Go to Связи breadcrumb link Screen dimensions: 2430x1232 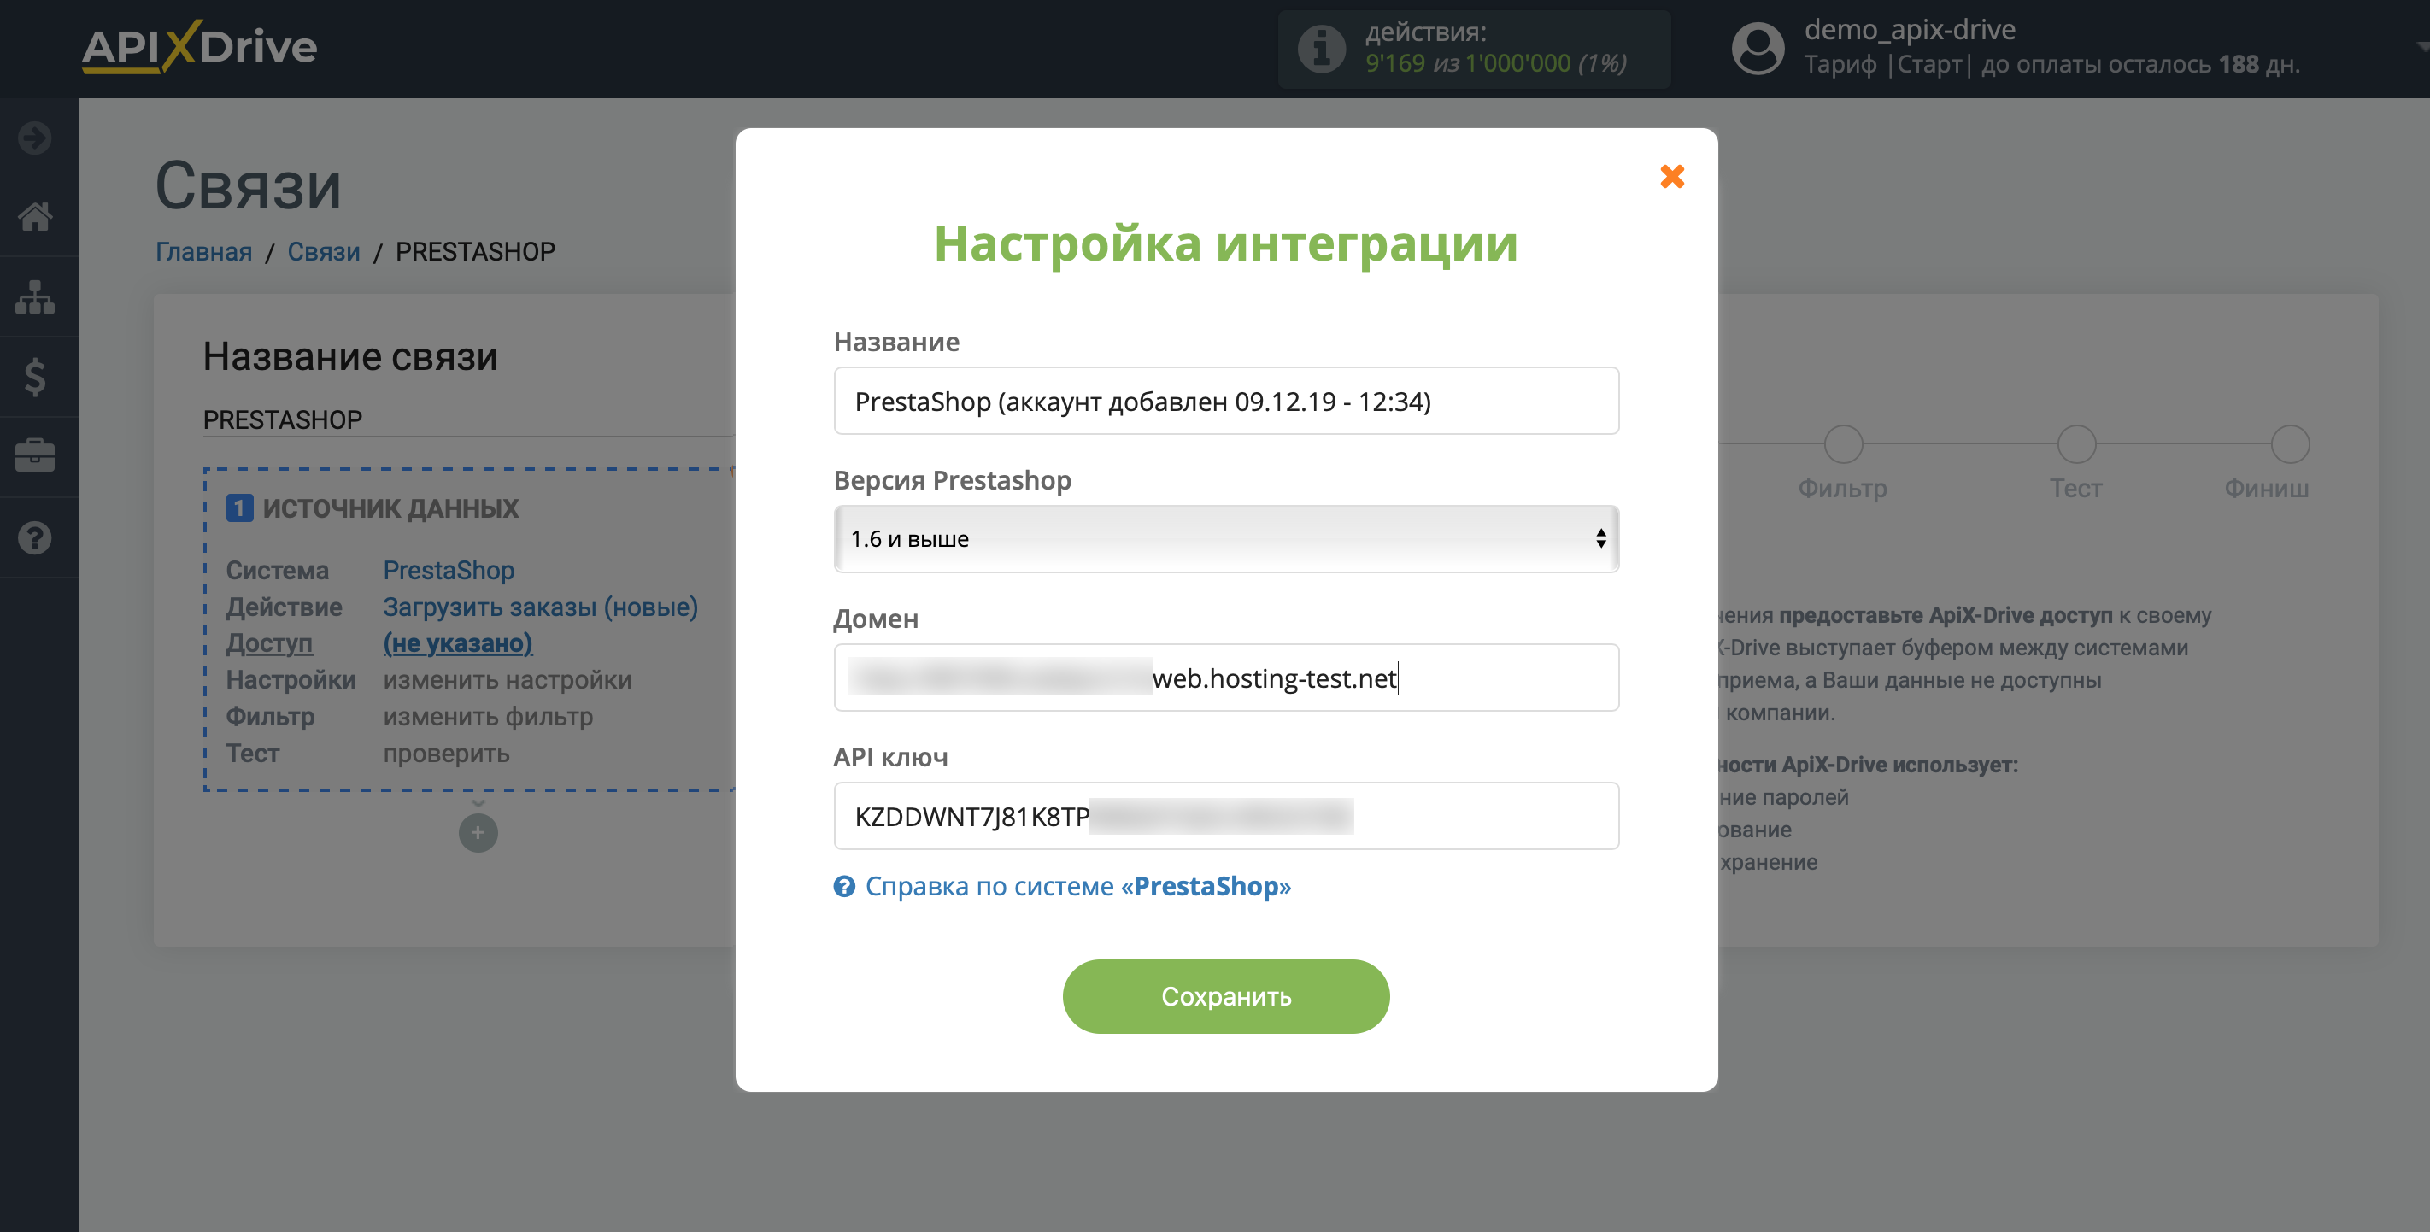point(324,252)
